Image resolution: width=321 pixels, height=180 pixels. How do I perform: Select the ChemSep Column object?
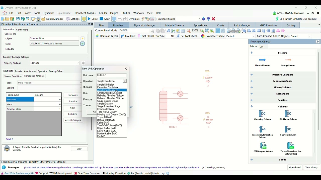point(262,115)
